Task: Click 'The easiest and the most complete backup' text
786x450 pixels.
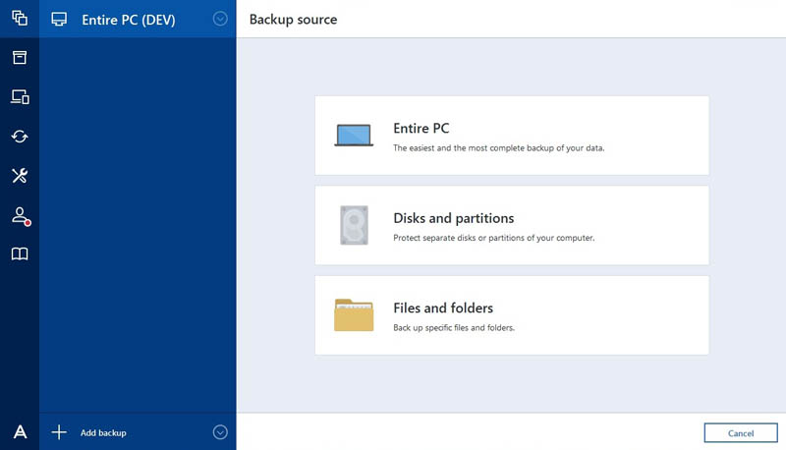Action: (x=499, y=147)
